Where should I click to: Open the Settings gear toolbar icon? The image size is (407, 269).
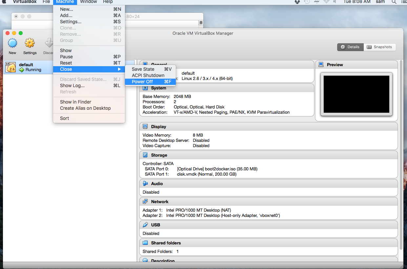point(30,43)
